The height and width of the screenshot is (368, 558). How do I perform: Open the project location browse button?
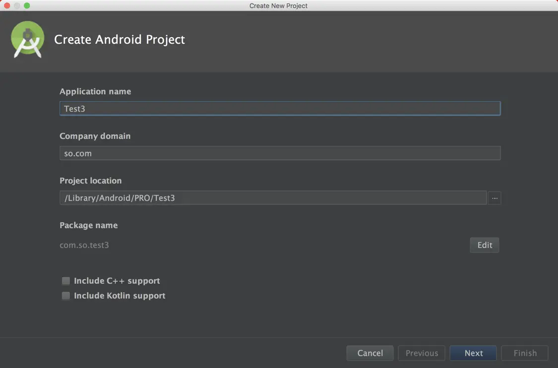[x=495, y=198]
